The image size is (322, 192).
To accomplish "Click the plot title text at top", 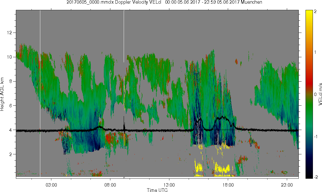I will click(x=164, y=2).
